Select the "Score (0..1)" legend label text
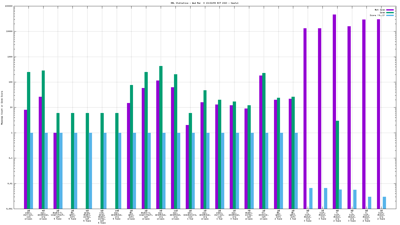This screenshot has width=400, height=225. click(377, 15)
